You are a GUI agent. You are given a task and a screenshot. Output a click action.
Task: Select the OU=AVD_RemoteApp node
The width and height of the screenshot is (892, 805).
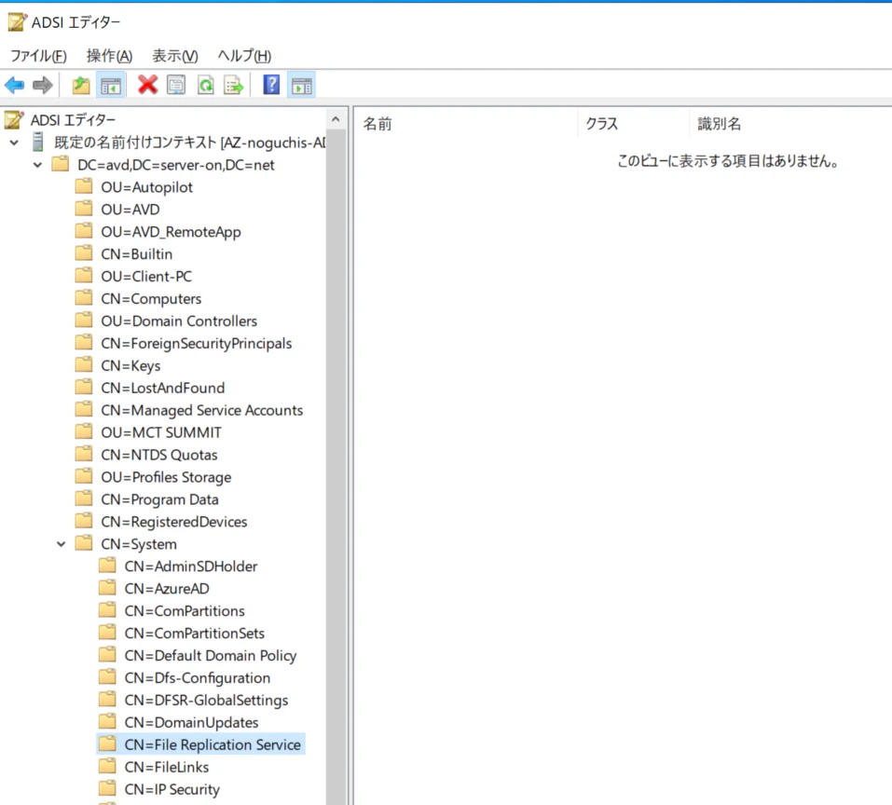[x=171, y=231]
